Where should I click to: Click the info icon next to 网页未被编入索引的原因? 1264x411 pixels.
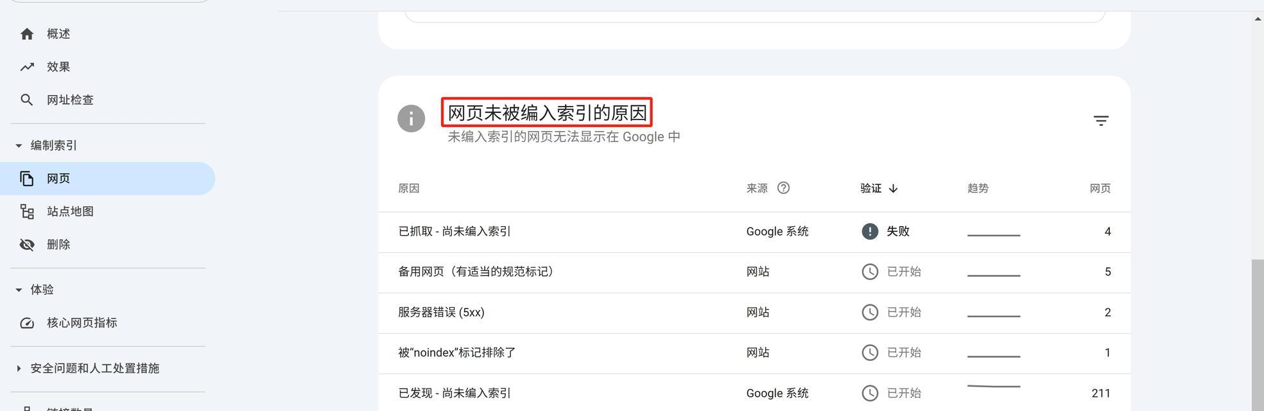point(411,119)
